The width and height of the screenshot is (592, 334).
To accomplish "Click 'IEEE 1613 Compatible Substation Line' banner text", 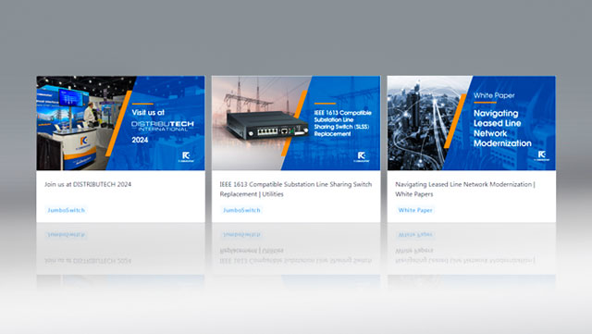I will pos(343,123).
